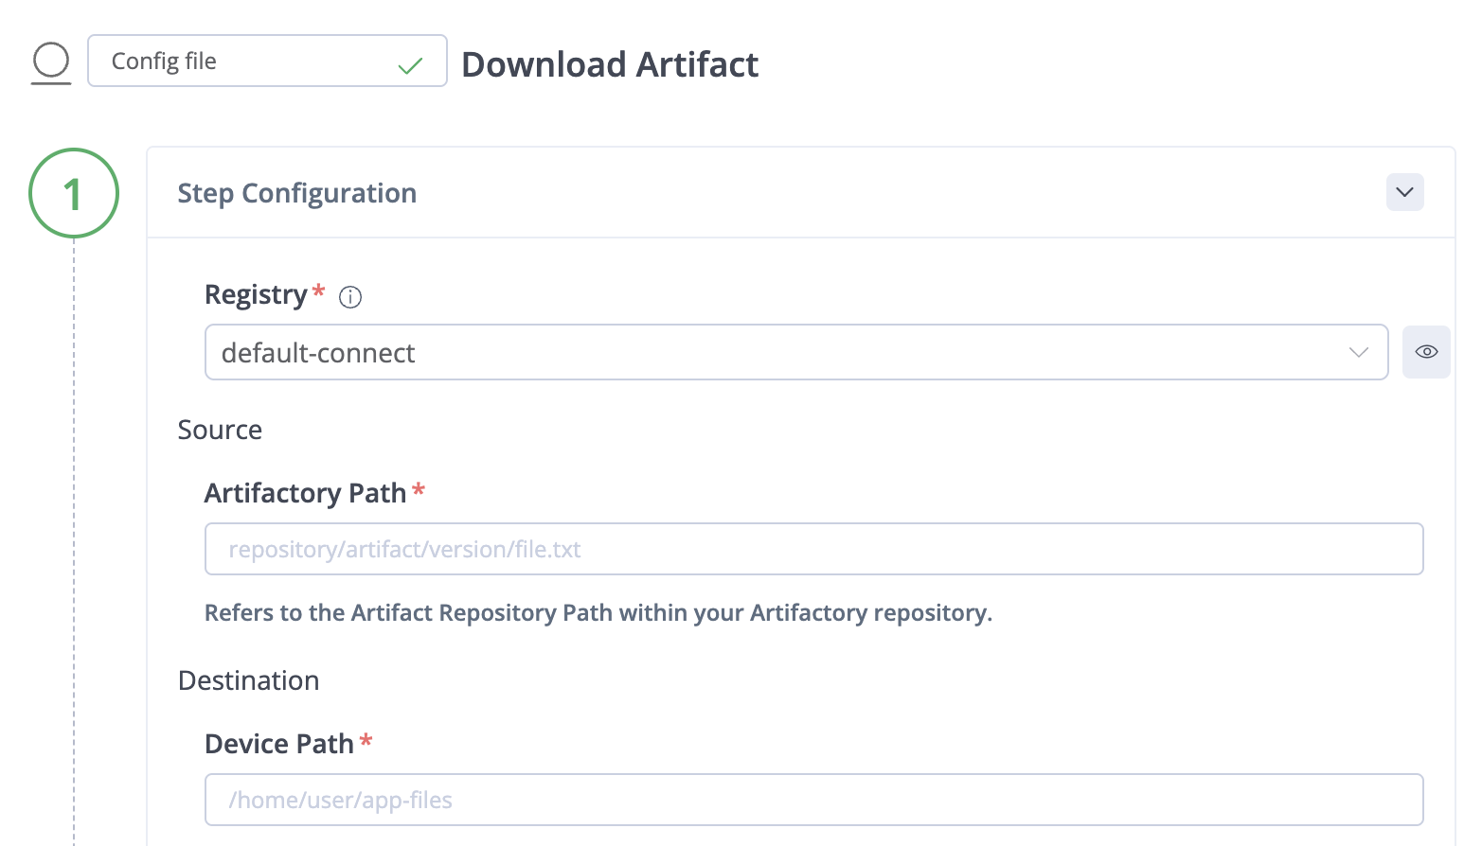
Task: Click the Source section label
Action: pos(220,430)
